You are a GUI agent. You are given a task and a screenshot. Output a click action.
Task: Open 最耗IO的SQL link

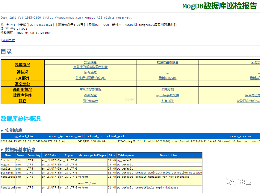pos(168,78)
